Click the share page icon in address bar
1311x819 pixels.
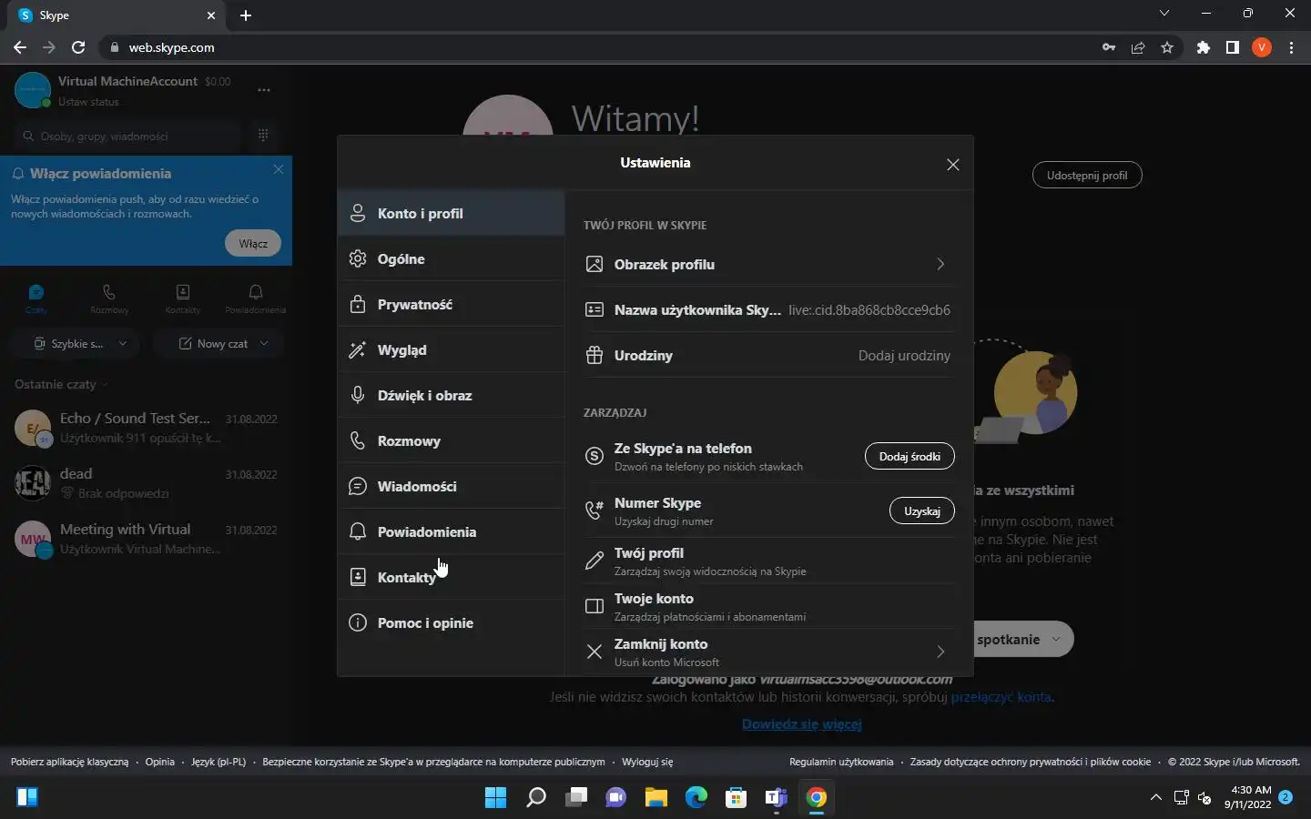coord(1138,47)
